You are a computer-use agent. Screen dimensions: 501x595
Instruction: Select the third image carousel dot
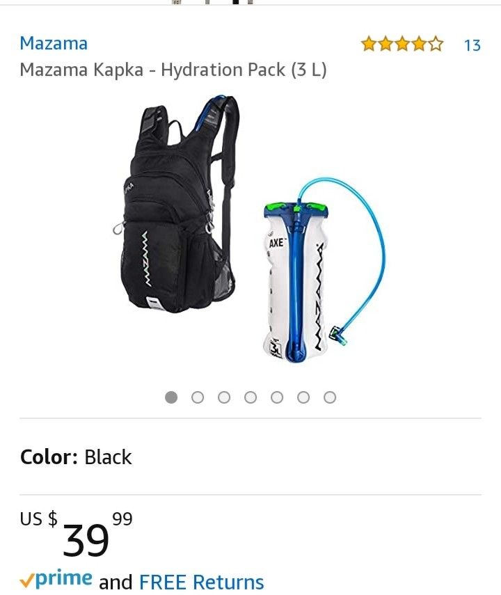point(224,397)
